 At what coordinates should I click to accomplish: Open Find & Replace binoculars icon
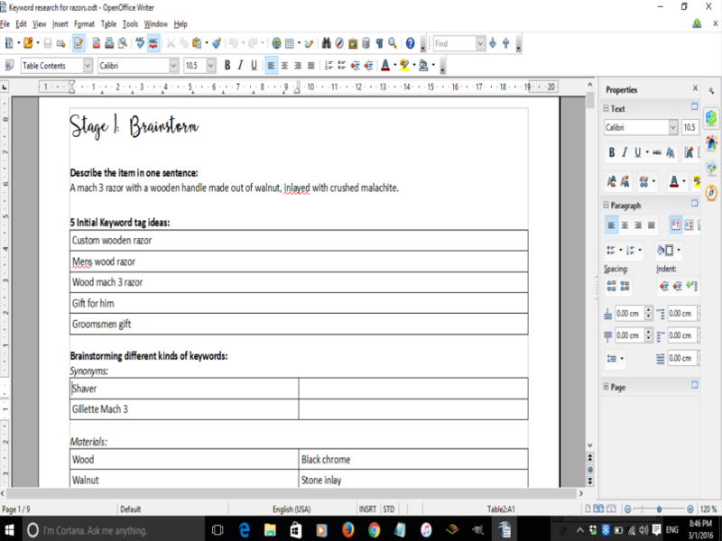tap(327, 43)
